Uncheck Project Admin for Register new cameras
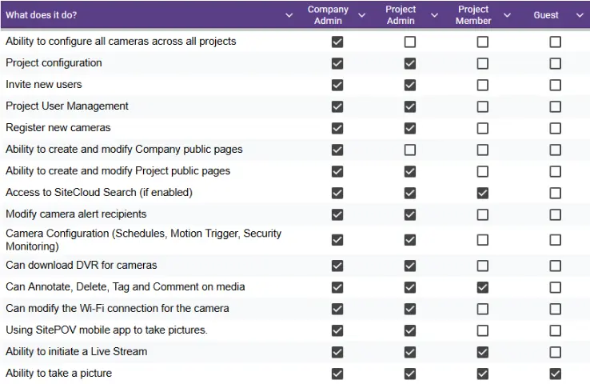The height and width of the screenshot is (384, 590). (x=410, y=128)
